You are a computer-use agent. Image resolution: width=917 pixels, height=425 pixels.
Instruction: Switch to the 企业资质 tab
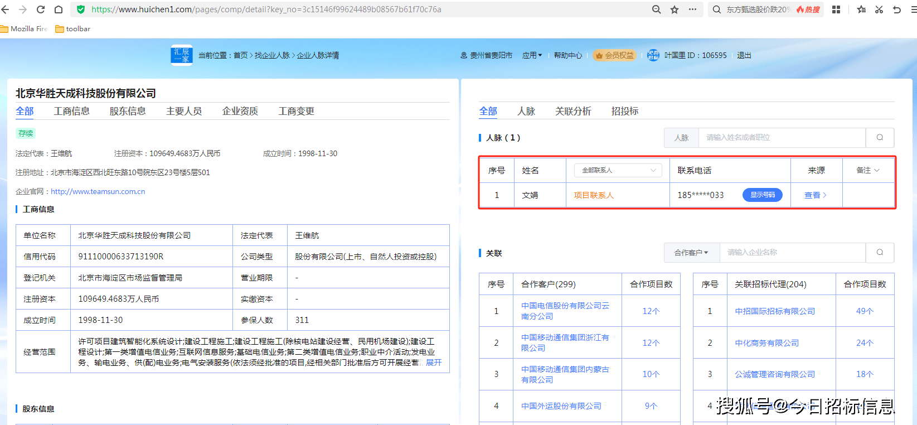(x=240, y=111)
